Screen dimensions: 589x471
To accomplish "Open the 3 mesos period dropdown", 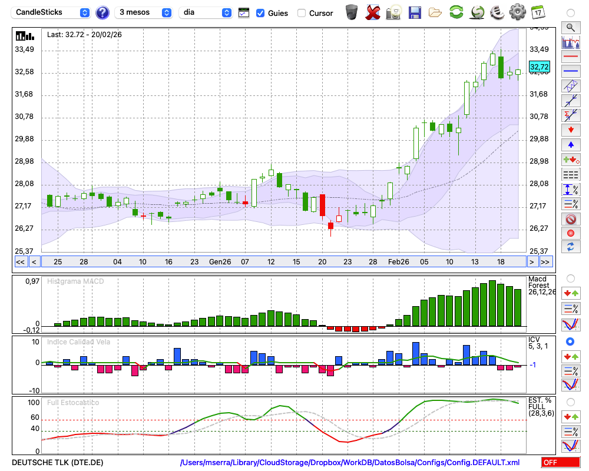I will click(144, 12).
